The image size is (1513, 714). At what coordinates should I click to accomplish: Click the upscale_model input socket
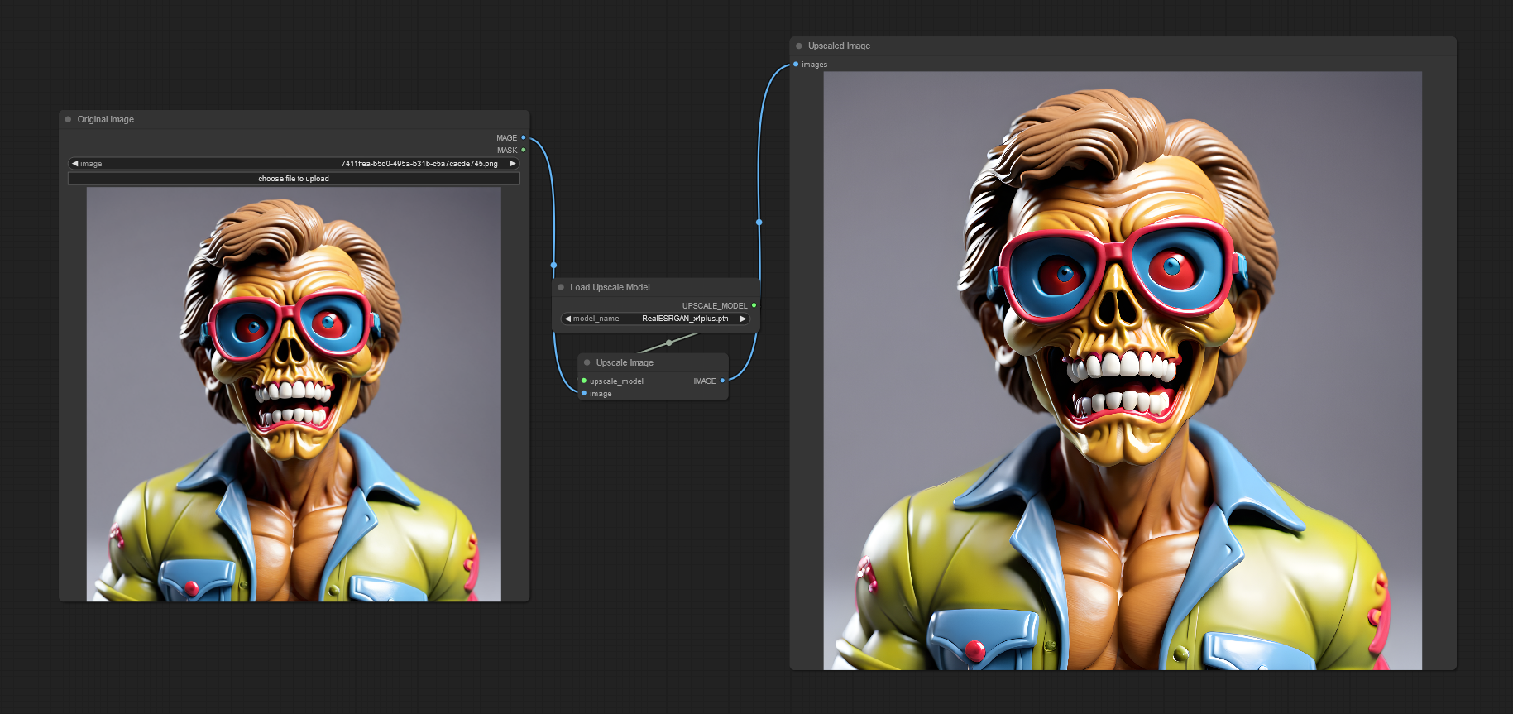pyautogui.click(x=584, y=381)
